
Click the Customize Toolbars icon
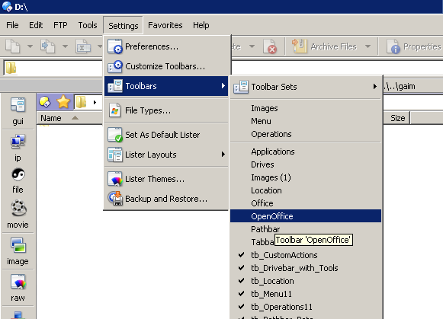click(115, 66)
